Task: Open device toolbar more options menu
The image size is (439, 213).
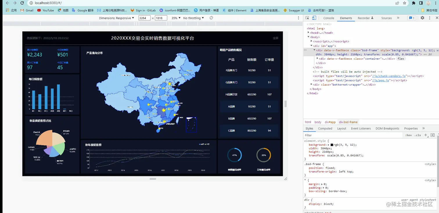Action: point(298,18)
